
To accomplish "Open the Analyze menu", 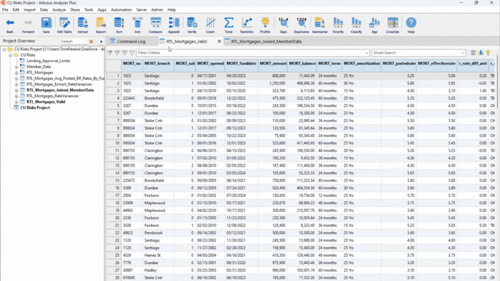I will (x=59, y=10).
